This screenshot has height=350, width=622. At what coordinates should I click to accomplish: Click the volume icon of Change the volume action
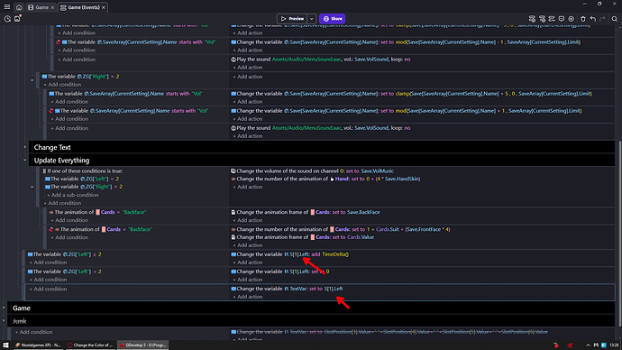[233, 171]
